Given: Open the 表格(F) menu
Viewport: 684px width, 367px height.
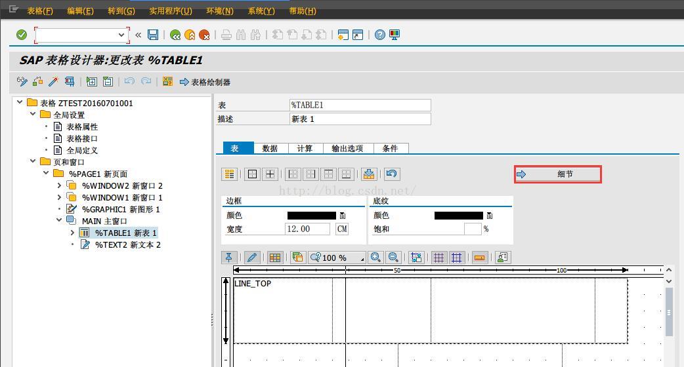Looking at the screenshot, I should [x=40, y=11].
